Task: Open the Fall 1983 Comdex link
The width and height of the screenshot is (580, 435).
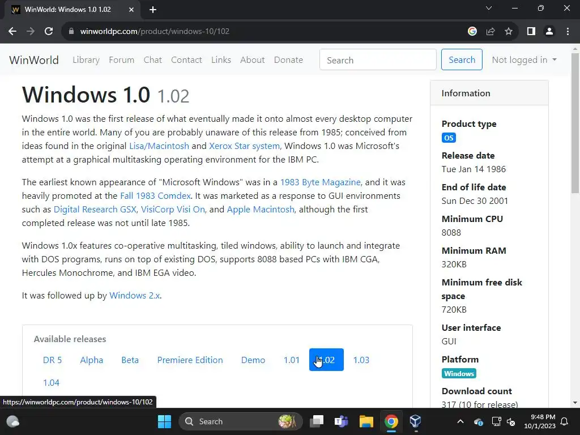Action: pos(155,196)
